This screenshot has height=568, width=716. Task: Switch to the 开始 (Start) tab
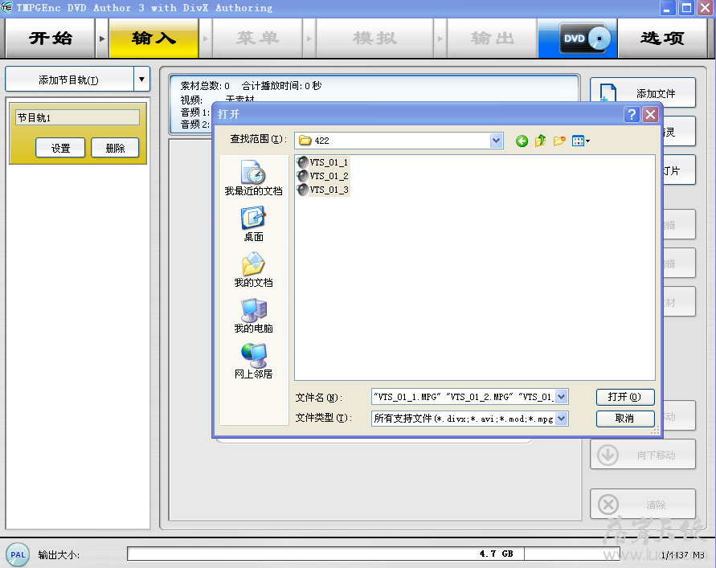click(51, 39)
